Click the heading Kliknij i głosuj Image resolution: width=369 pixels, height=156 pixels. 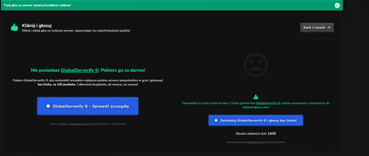pos(37,25)
